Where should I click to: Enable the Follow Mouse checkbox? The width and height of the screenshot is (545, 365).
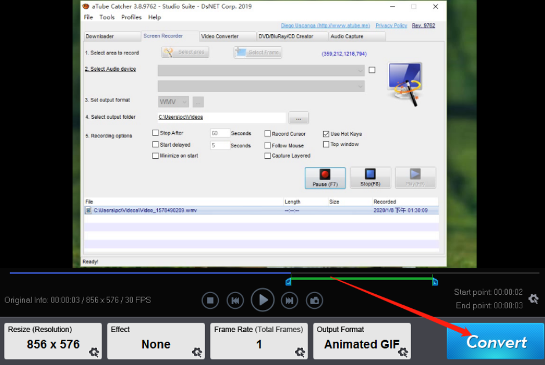(268, 145)
